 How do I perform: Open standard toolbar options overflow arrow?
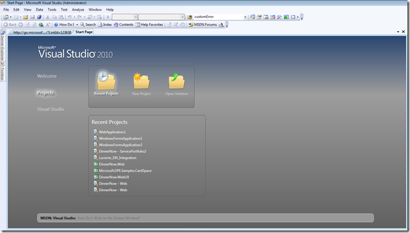coord(302,17)
